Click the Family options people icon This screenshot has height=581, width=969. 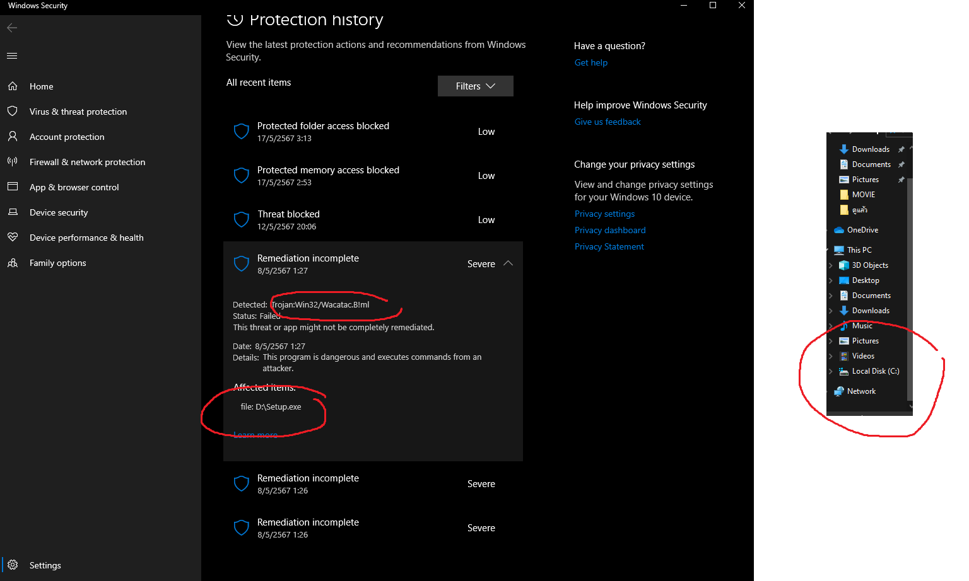13,263
